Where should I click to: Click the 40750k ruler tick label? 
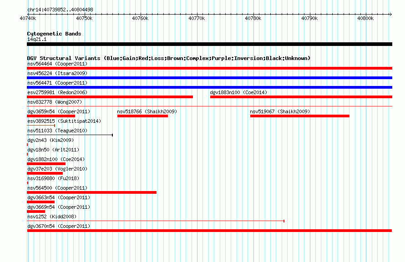84,18
